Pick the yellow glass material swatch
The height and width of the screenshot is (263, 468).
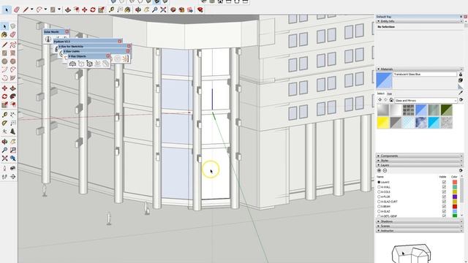coord(383,123)
